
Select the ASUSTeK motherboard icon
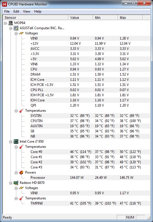(x=16, y=28)
